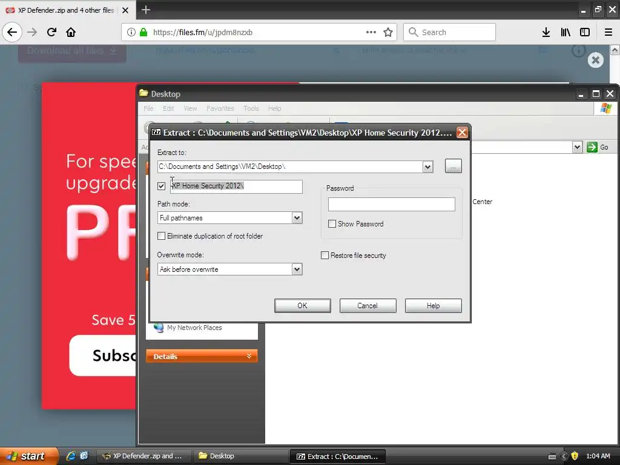Bookmark this page with the star
This screenshot has width=620, height=465.
[388, 32]
